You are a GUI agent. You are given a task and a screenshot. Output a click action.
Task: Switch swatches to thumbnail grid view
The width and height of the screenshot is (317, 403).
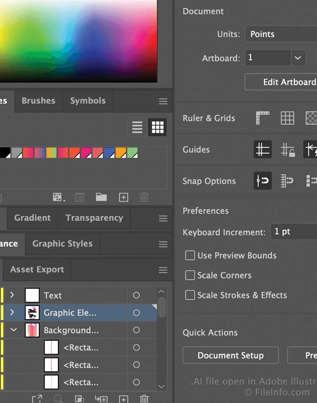point(158,127)
